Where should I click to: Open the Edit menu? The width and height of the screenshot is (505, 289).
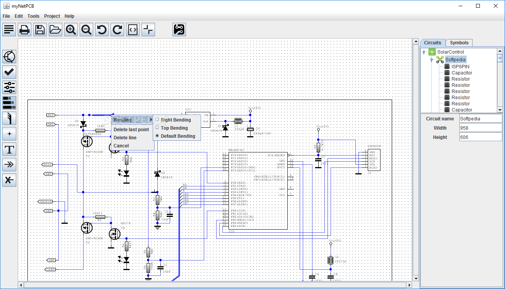(x=19, y=16)
